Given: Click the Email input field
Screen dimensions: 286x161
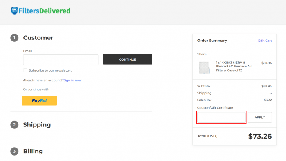Looking at the screenshot, I should pos(61,60).
